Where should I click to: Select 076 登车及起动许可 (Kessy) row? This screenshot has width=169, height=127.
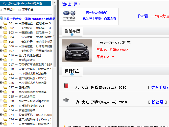[x=30, y=119]
